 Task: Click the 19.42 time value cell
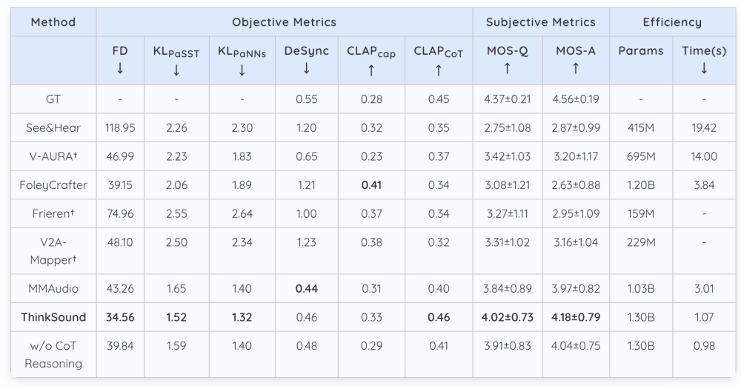coord(703,127)
